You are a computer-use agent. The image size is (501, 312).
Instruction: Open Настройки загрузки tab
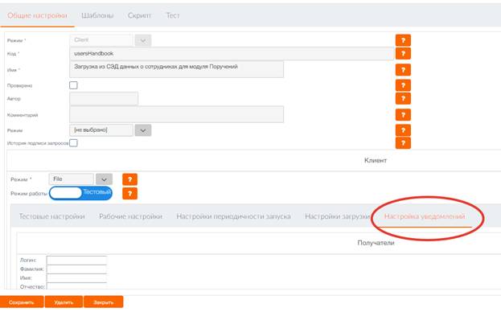pos(338,216)
